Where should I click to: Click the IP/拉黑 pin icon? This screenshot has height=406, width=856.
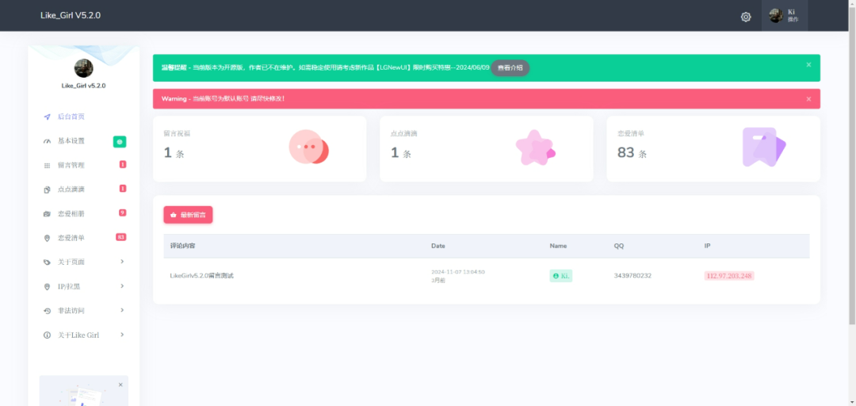click(x=47, y=286)
